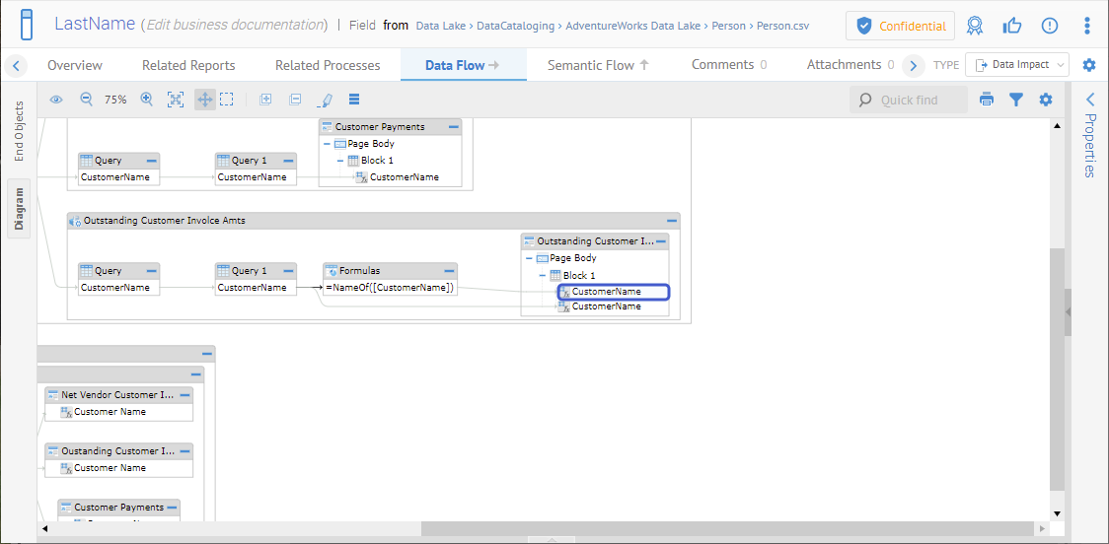Click the certification ribbon icon
The height and width of the screenshot is (544, 1109).
pos(975,26)
